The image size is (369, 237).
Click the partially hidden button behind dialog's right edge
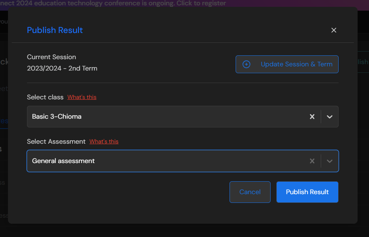coord(363,62)
